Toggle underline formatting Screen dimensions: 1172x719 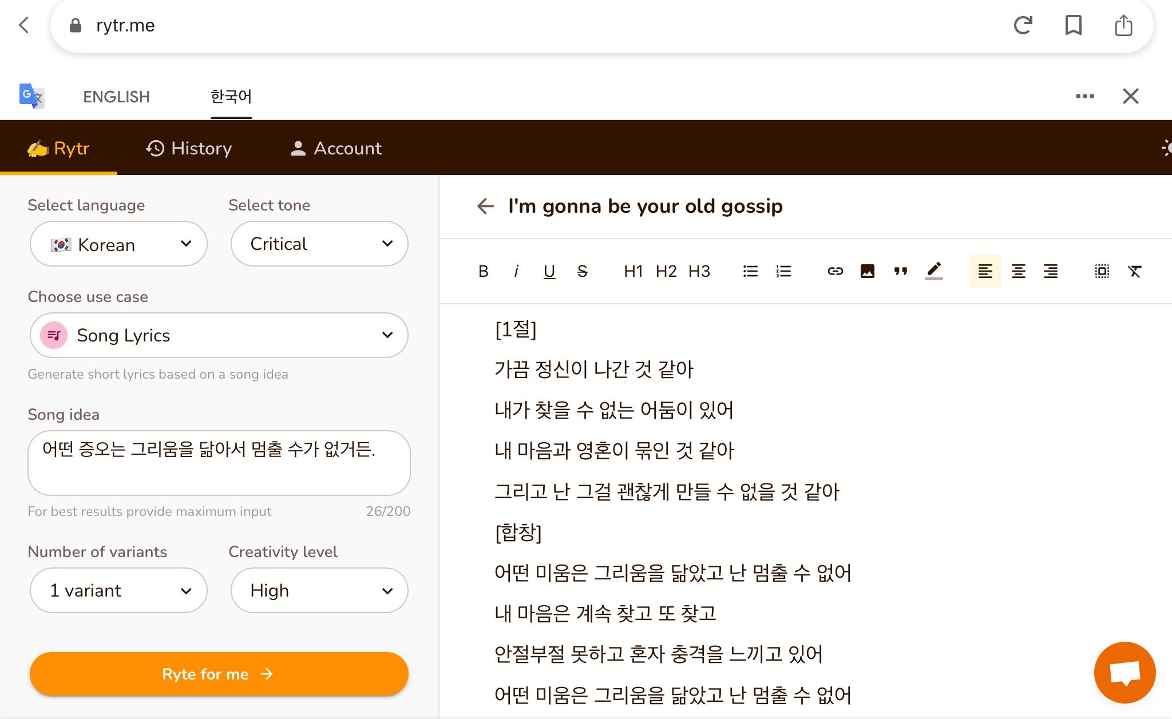pyautogui.click(x=549, y=271)
